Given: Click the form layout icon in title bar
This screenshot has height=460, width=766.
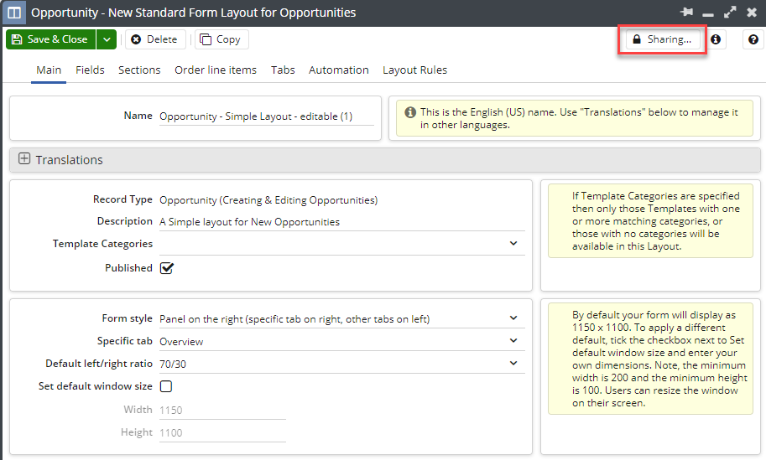Looking at the screenshot, I should [14, 13].
